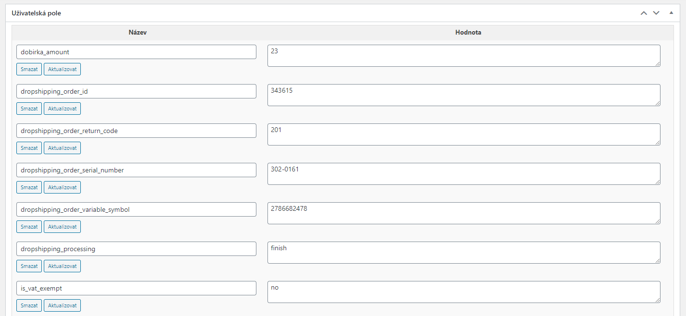
Task: Click the is_vat_exempt name field
Action: (x=136, y=288)
